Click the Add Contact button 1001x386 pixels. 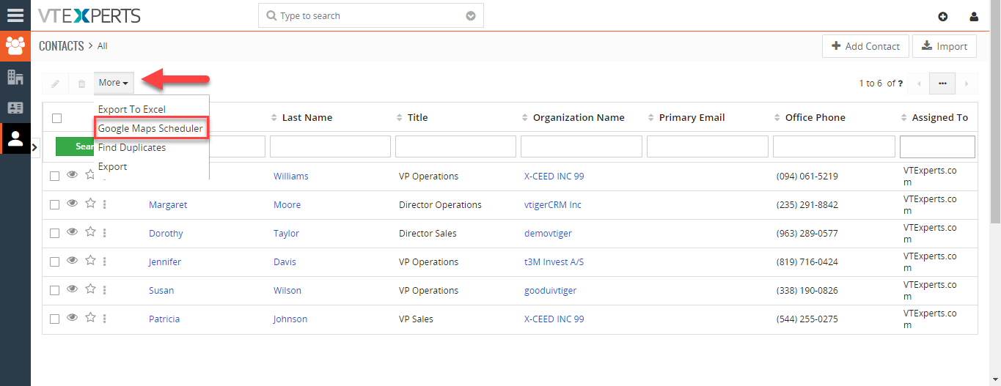coord(865,46)
